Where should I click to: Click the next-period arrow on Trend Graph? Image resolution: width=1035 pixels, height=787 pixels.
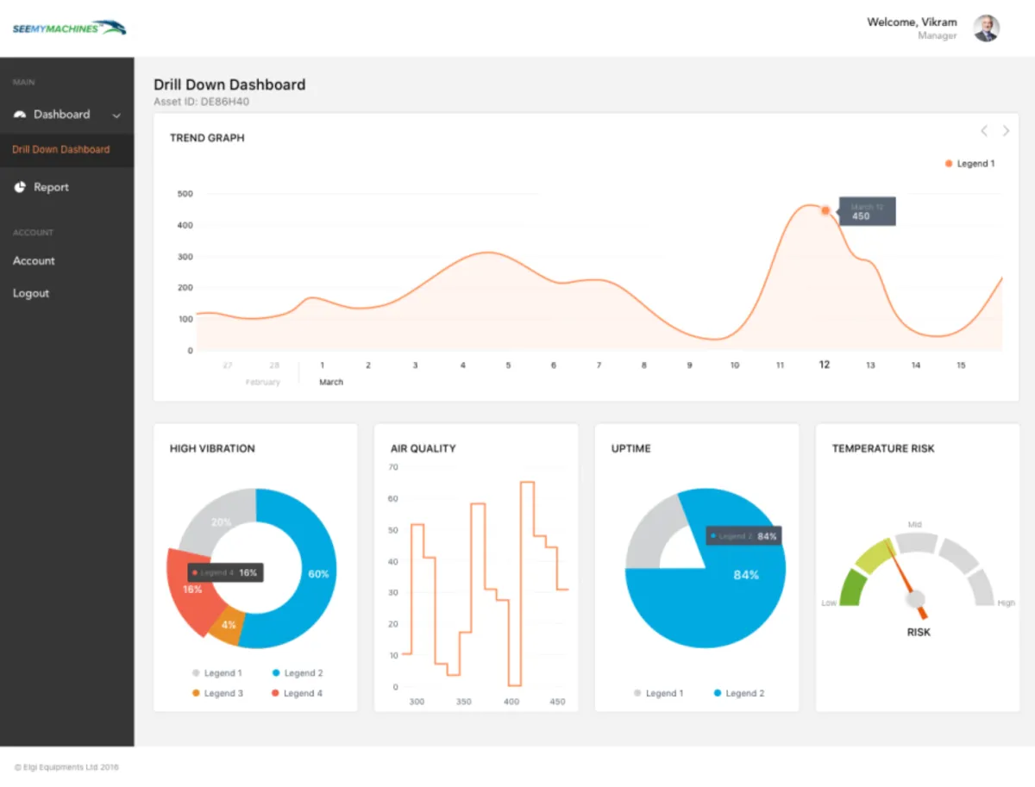[x=1006, y=131]
